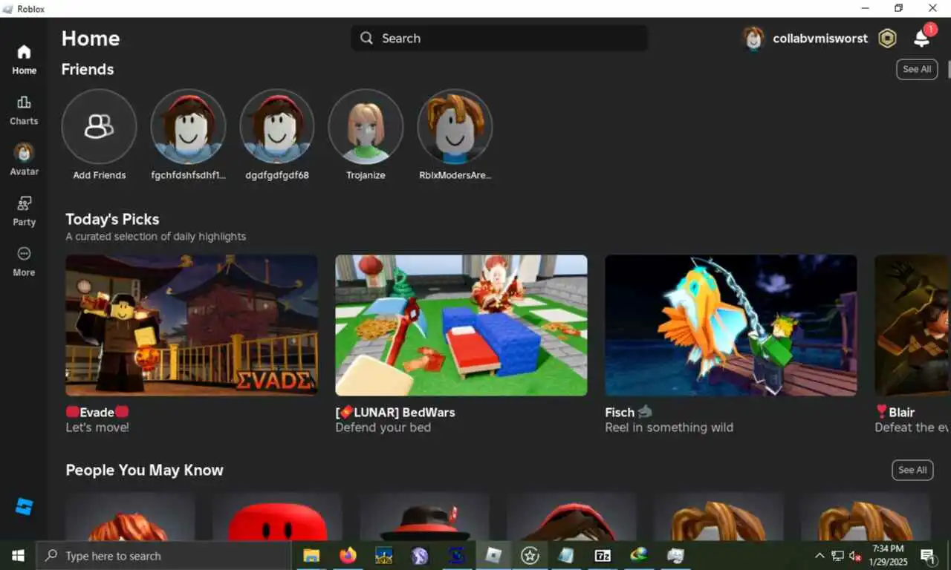Click the Roblox taskbar icon
Image resolution: width=951 pixels, height=570 pixels.
493,555
